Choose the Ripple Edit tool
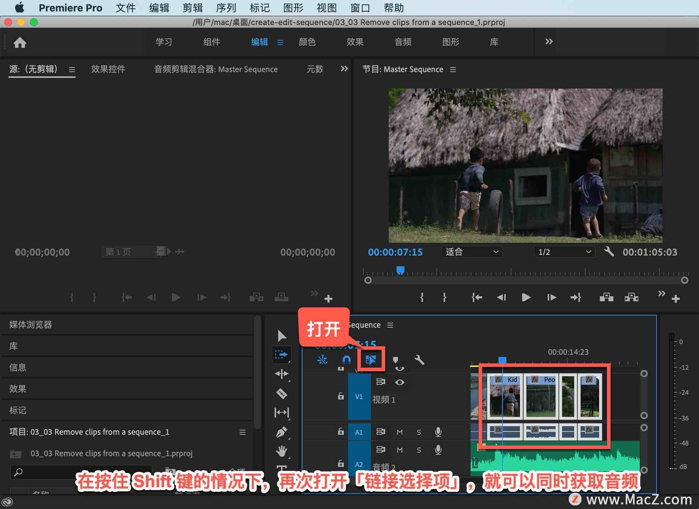The height and width of the screenshot is (509, 699). (x=281, y=374)
